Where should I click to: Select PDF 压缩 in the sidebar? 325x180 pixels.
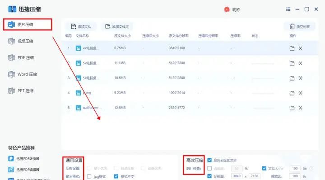point(21,58)
